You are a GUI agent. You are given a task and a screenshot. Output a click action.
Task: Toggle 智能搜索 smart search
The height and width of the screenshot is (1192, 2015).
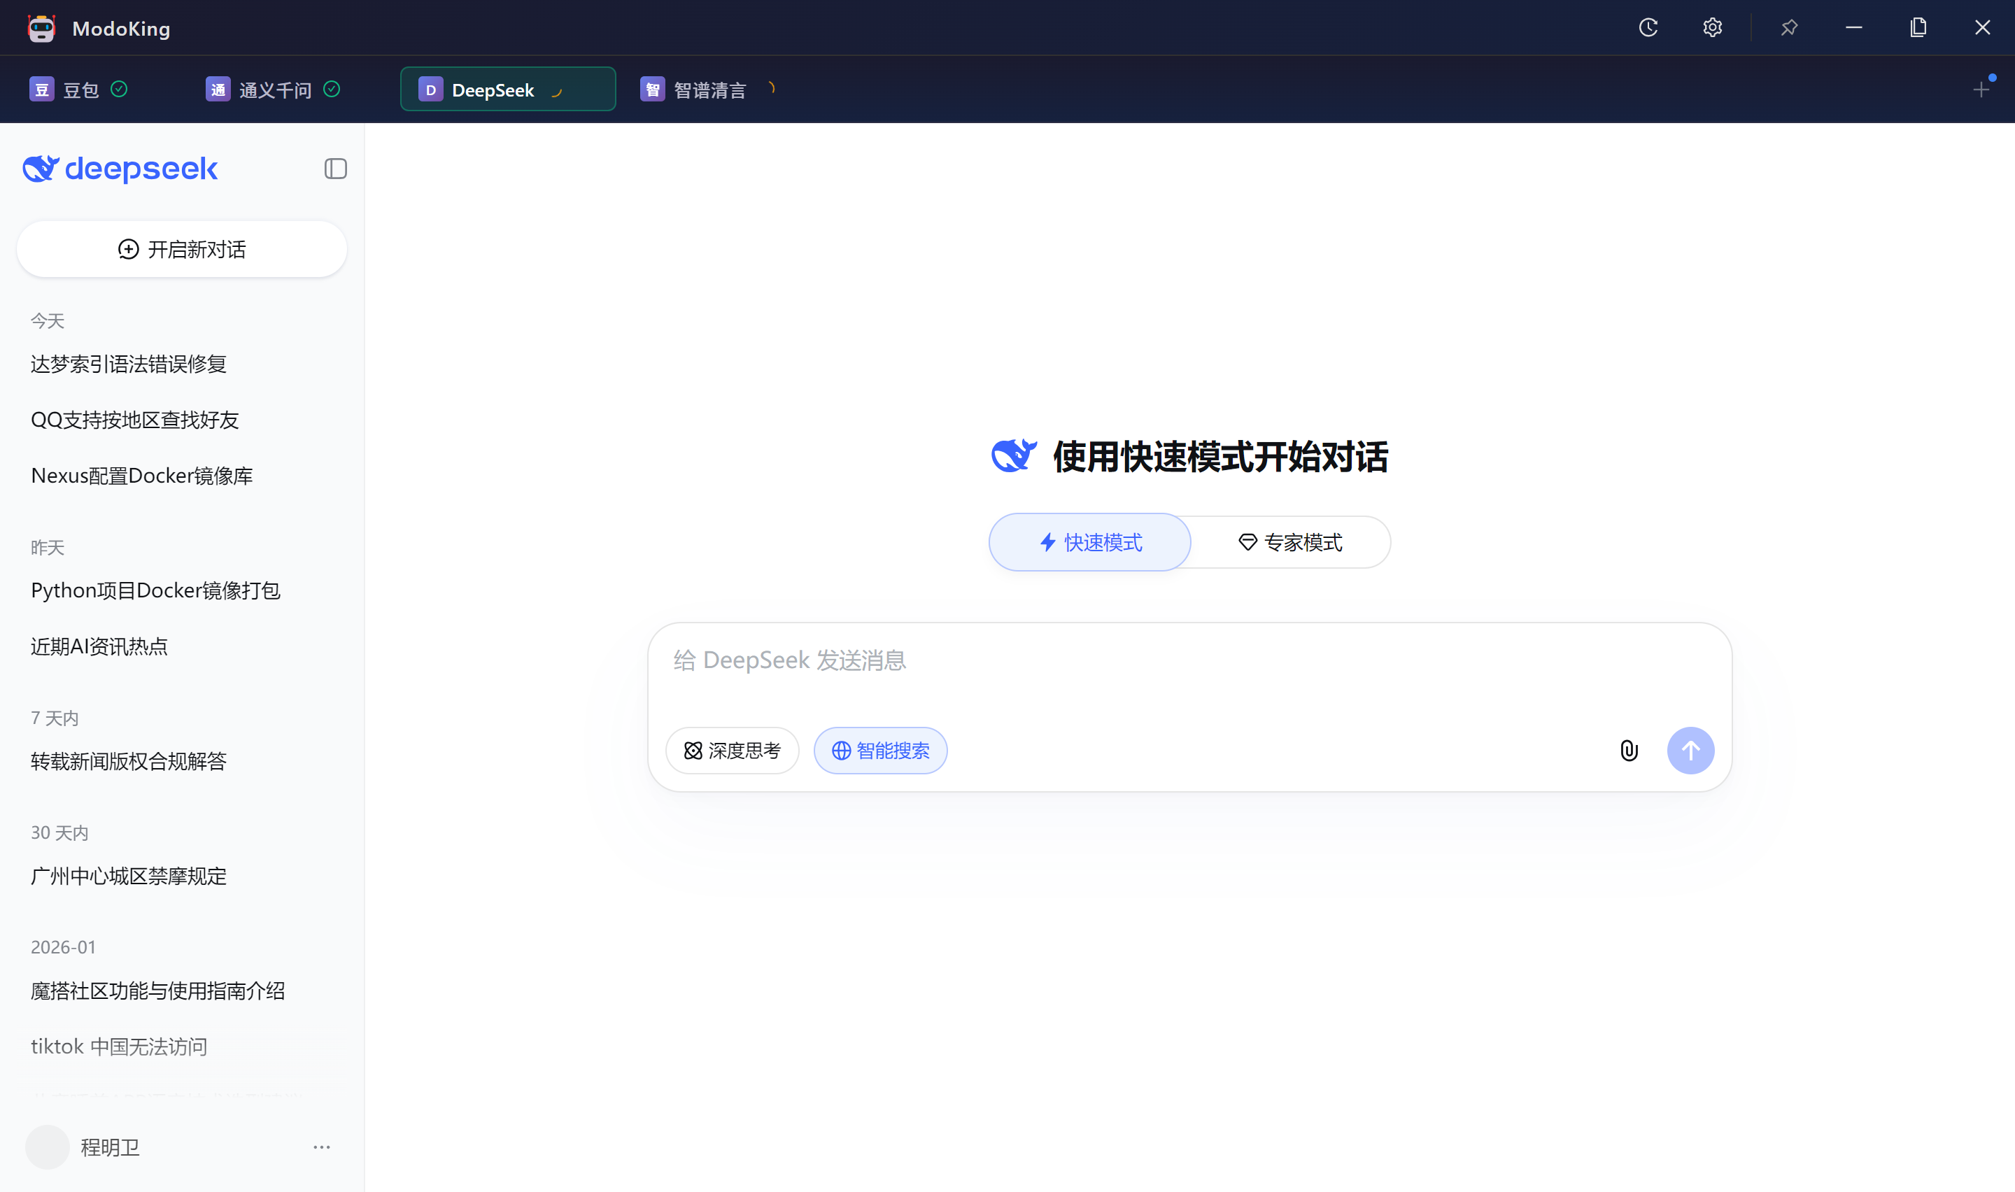tap(880, 750)
